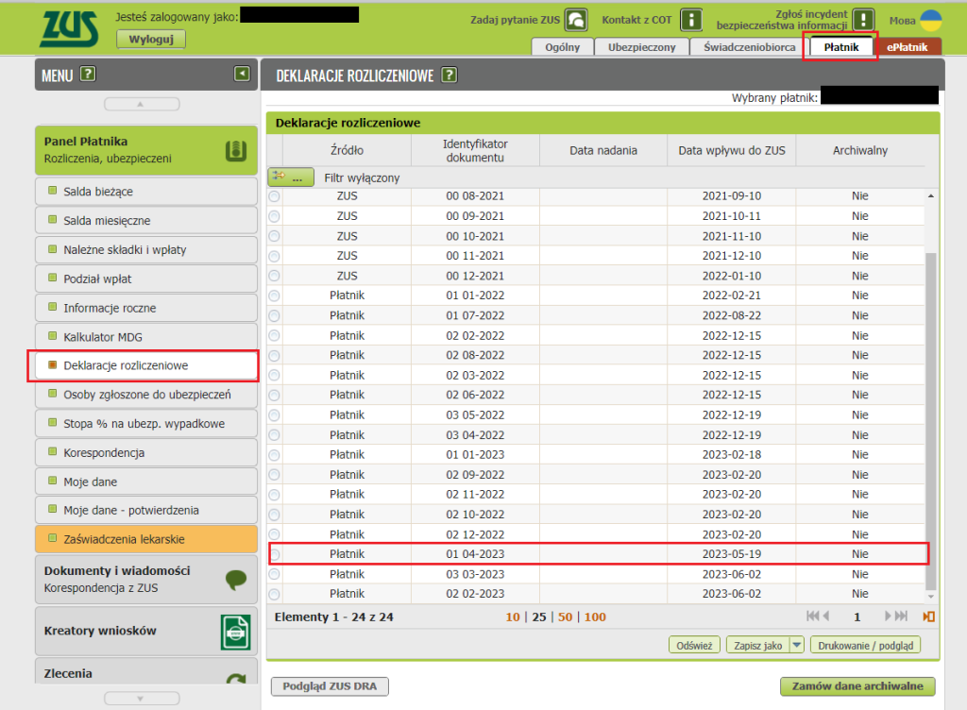This screenshot has height=710, width=967.
Task: Go to the last page of results
Action: coord(900,617)
